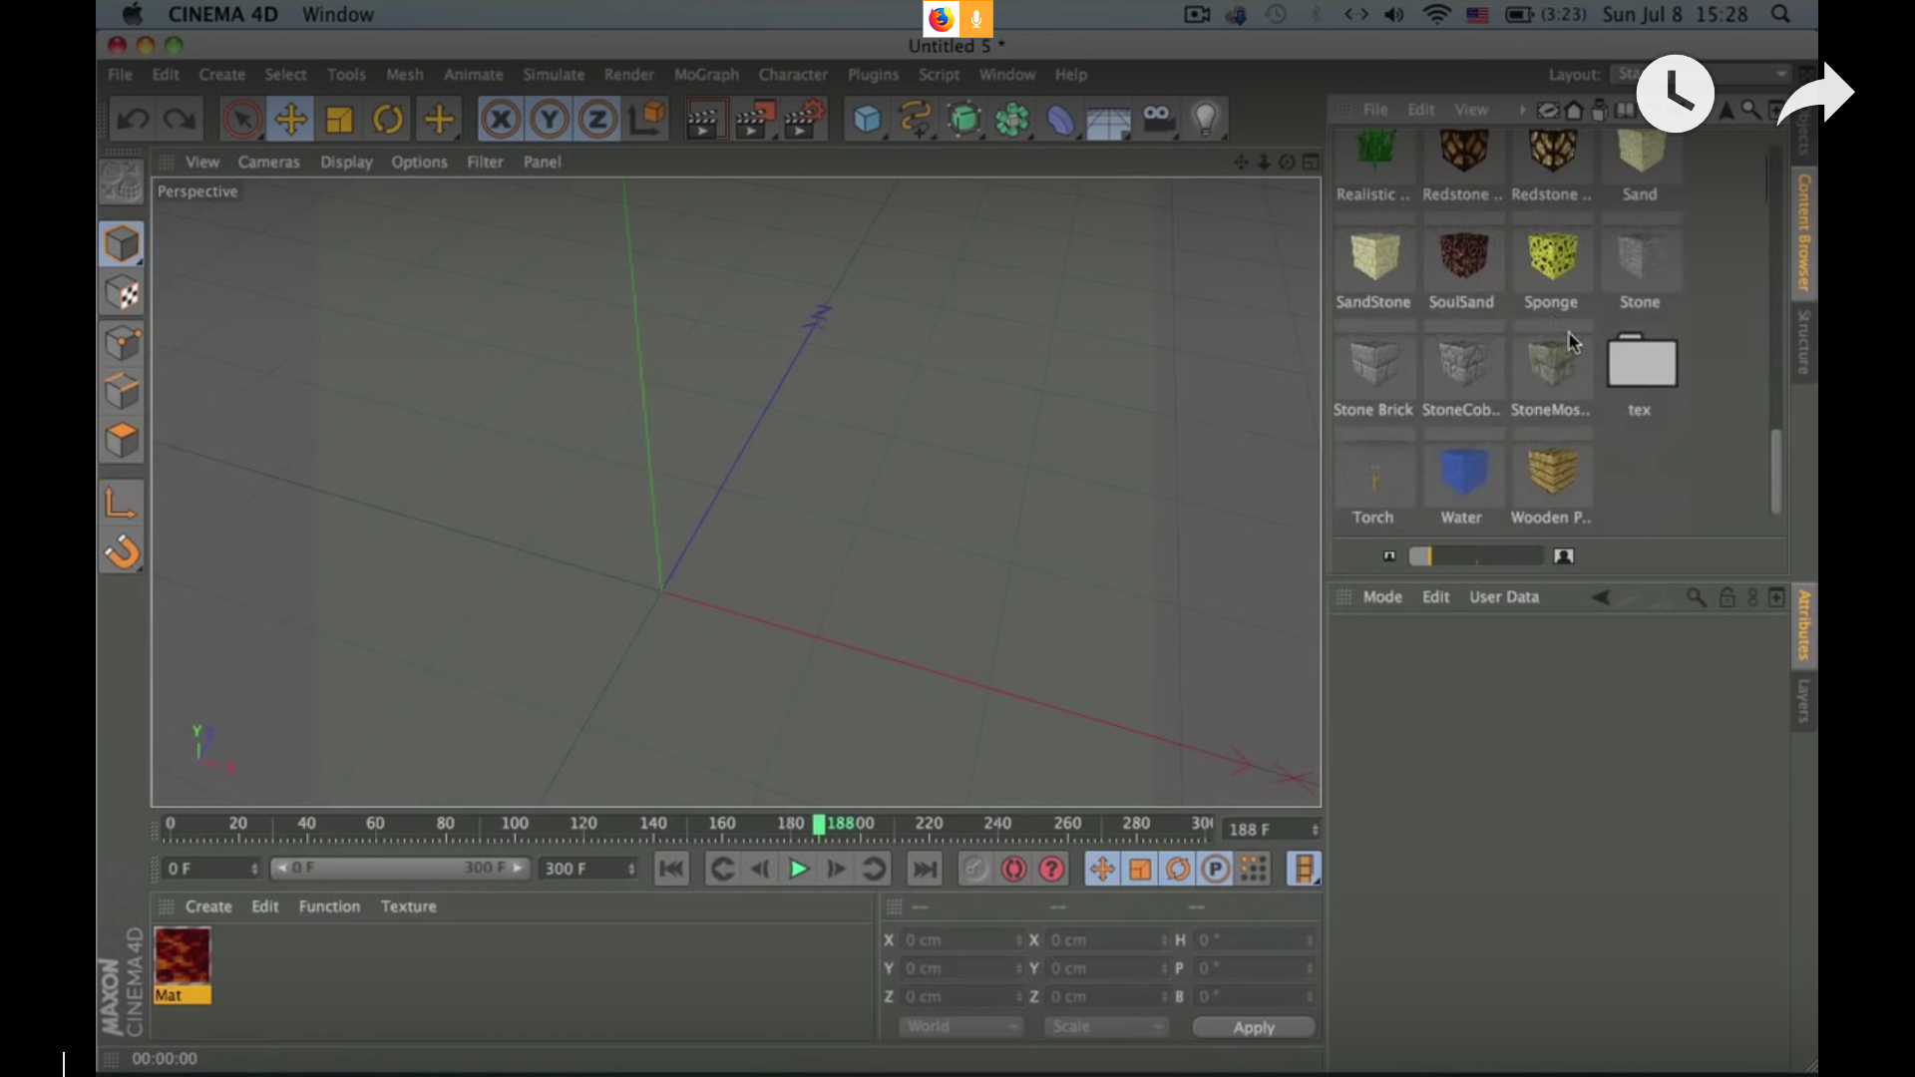Activate the Scale tool

pyautogui.click(x=339, y=120)
